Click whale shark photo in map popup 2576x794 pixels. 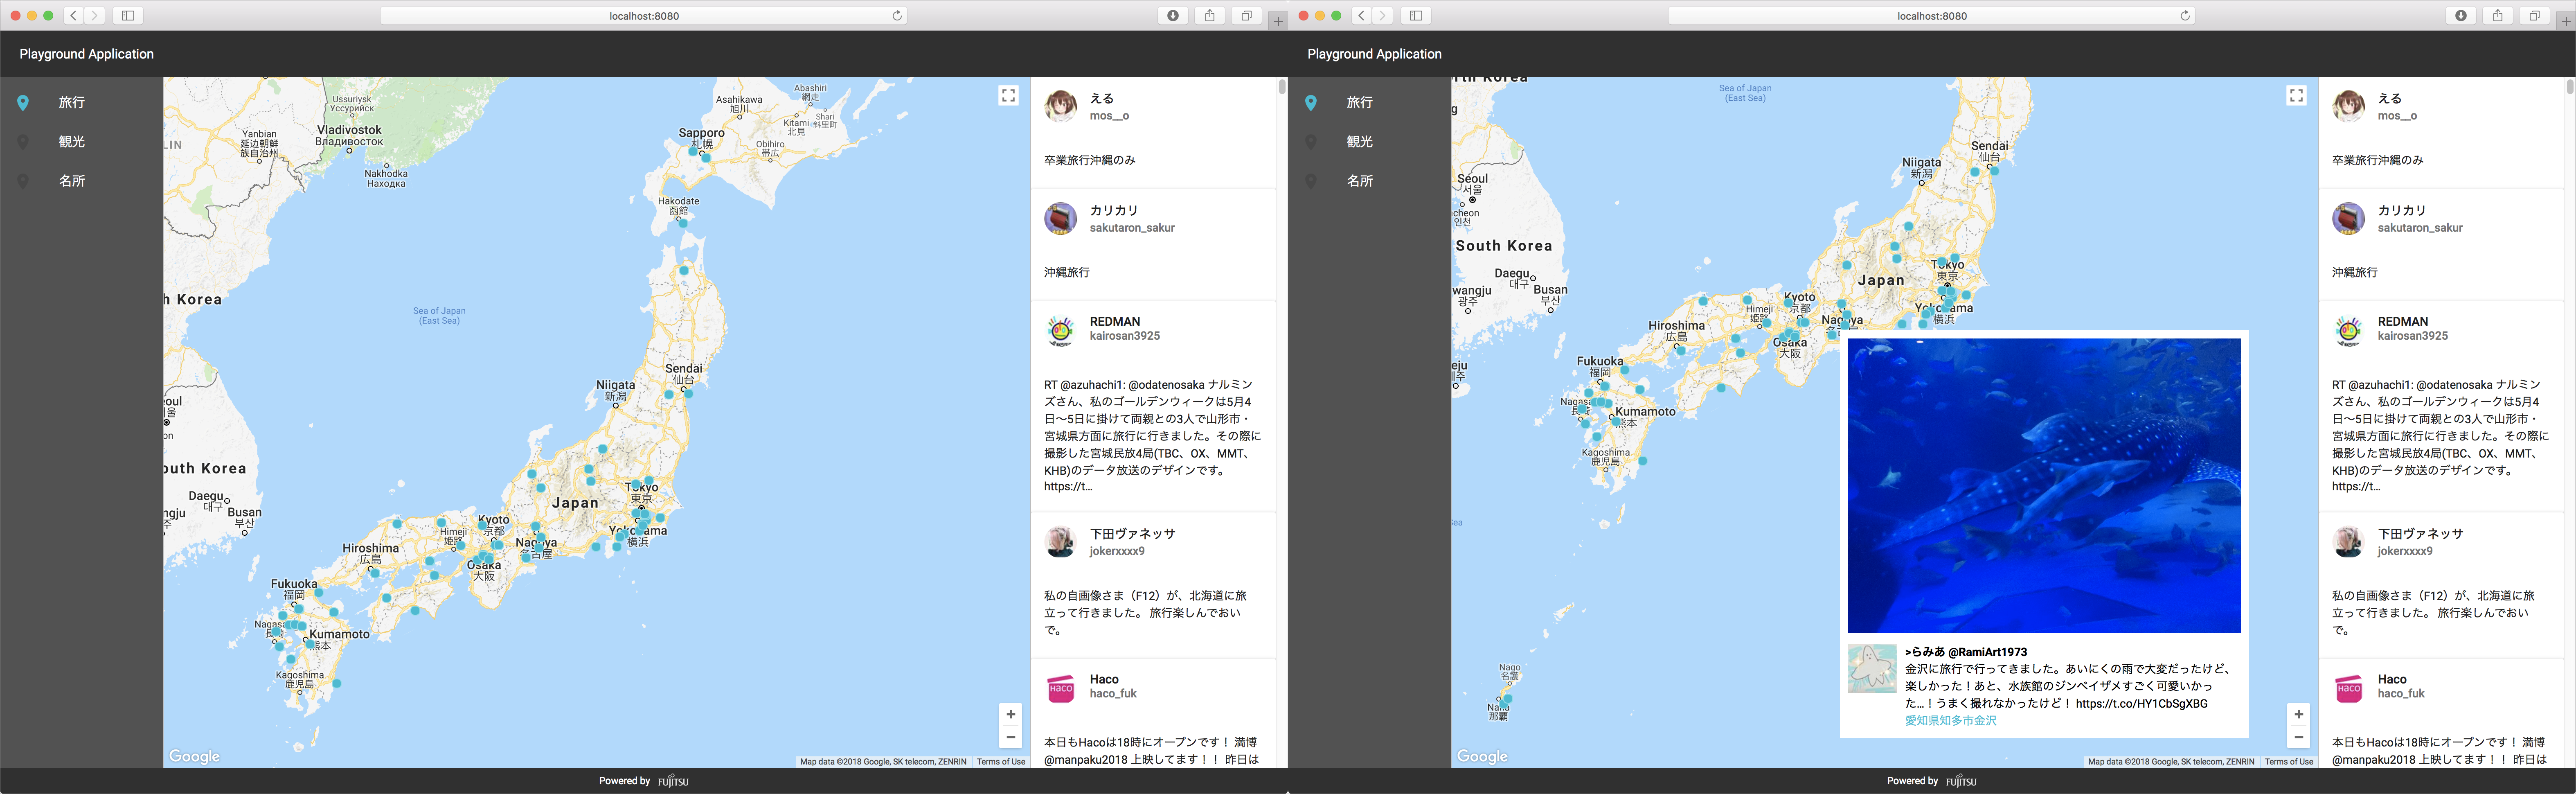click(2044, 485)
